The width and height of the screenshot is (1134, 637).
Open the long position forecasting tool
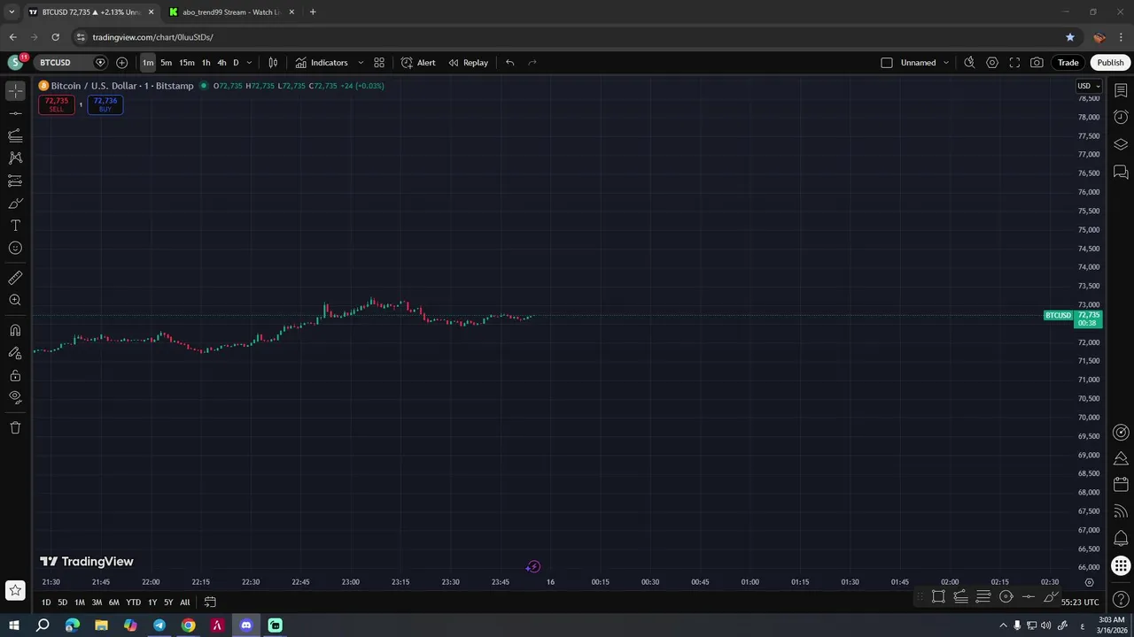click(x=15, y=180)
